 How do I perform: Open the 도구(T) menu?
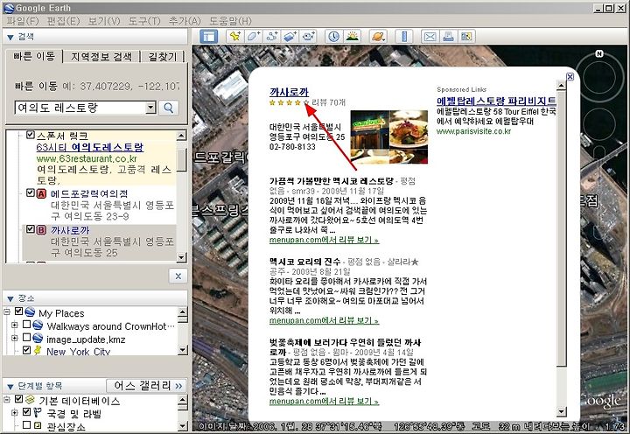pyautogui.click(x=144, y=20)
